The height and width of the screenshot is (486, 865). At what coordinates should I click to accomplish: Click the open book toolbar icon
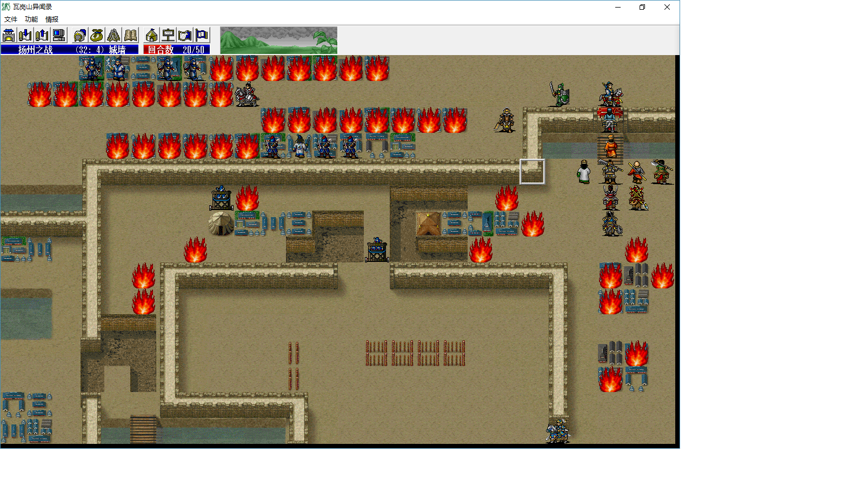[x=130, y=35]
